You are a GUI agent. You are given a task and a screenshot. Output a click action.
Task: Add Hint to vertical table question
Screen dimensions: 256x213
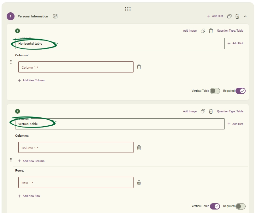(235, 124)
